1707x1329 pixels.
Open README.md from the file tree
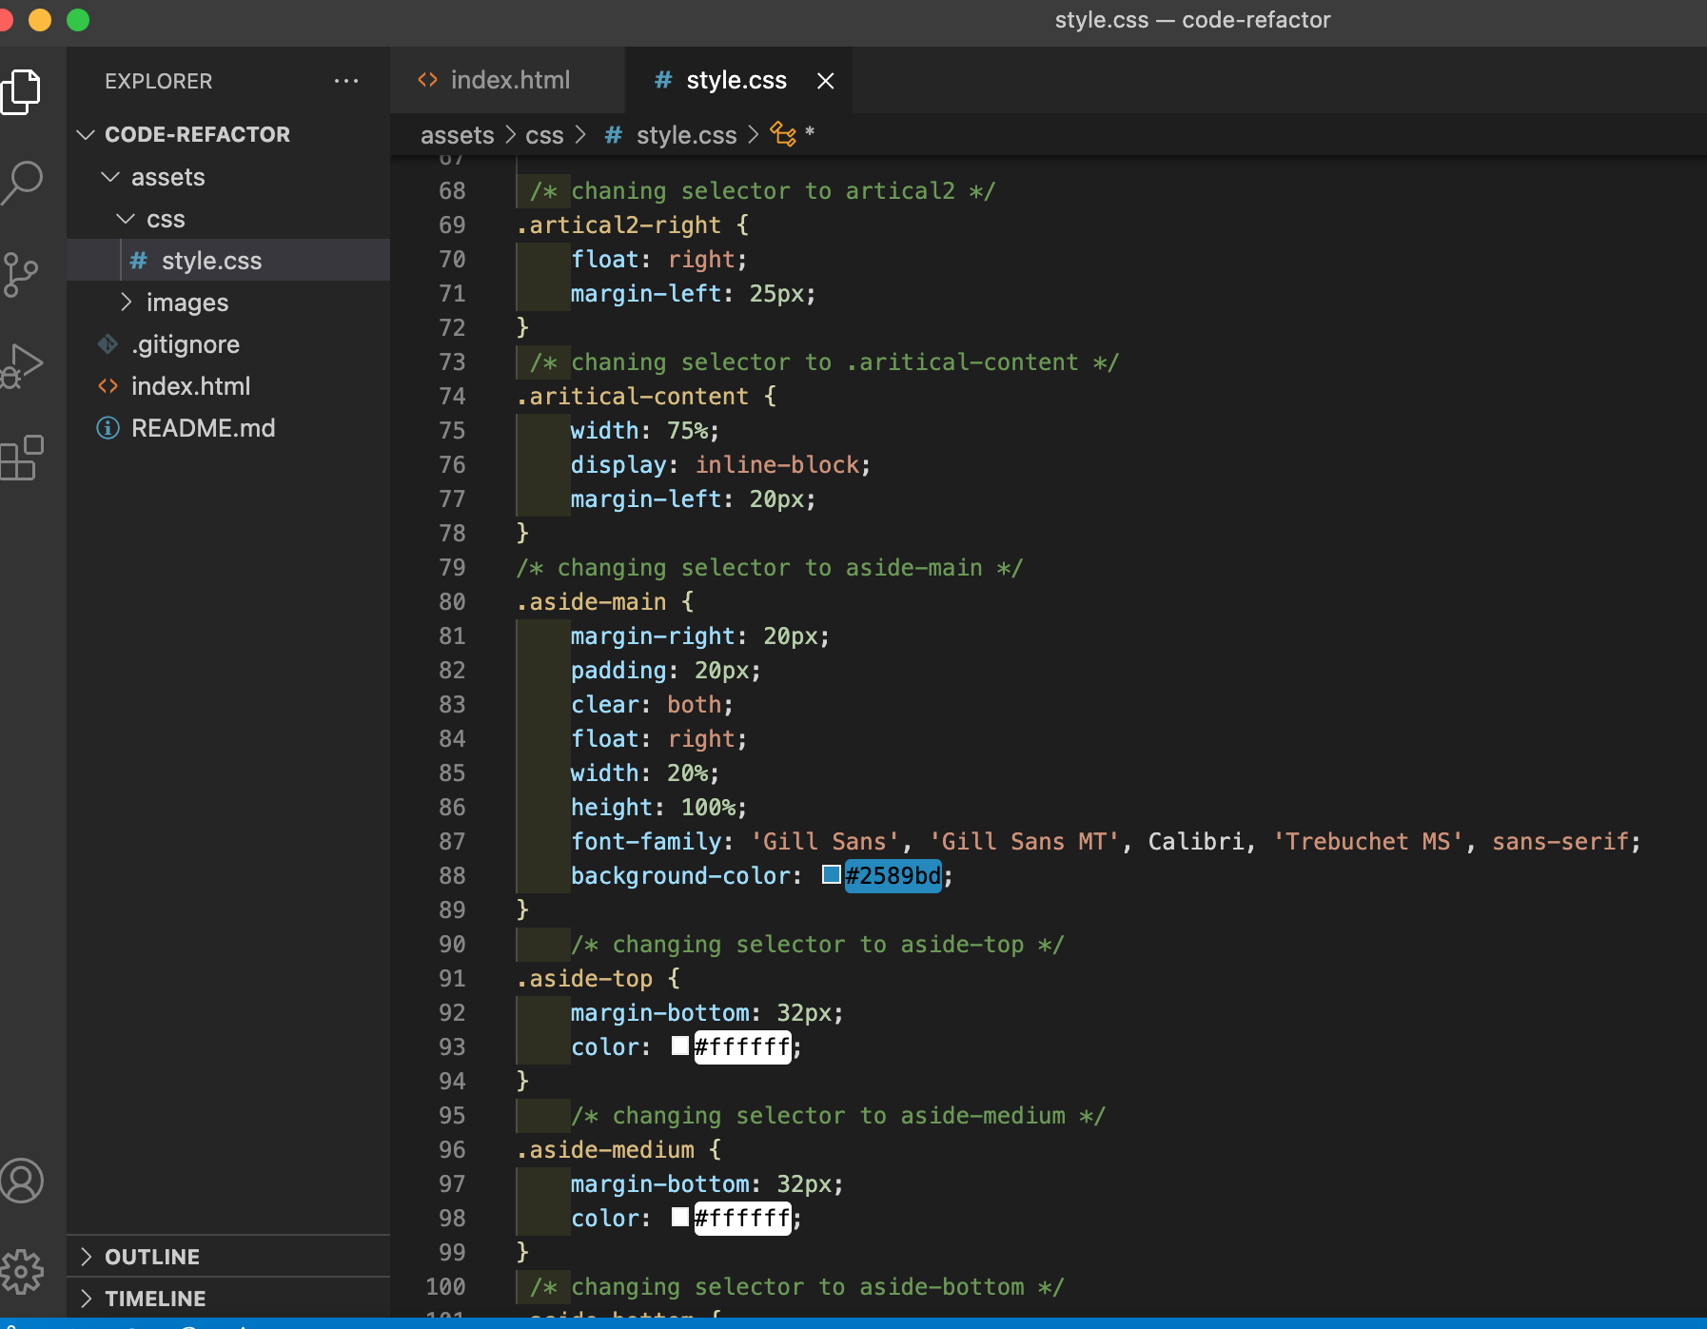(203, 428)
